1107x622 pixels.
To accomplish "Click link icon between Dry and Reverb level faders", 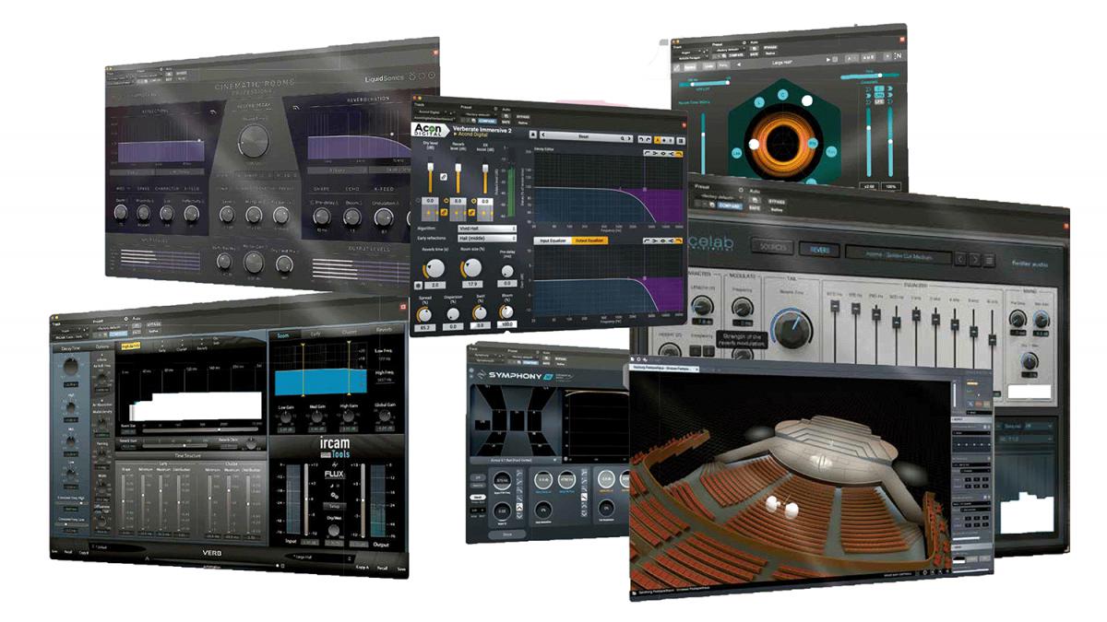I will coord(444,177).
